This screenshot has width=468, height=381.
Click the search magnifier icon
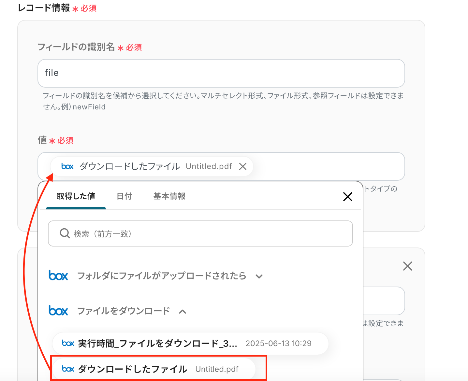(x=65, y=233)
